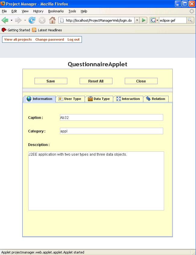Click the Reset All button
Screen dimensions: 196x255
[x=96, y=81]
